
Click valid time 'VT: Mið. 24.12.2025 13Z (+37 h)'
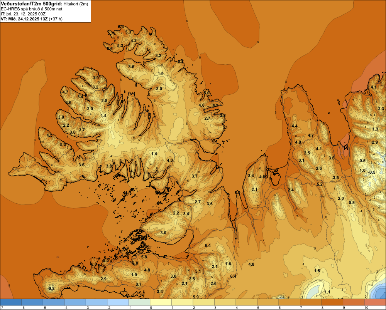coord(32,19)
